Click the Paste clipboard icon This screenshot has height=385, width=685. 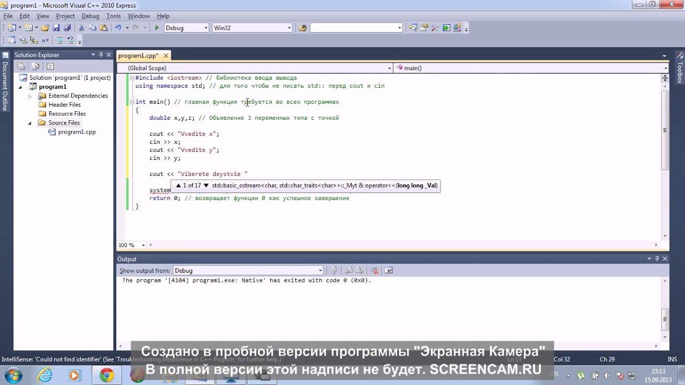(x=103, y=28)
